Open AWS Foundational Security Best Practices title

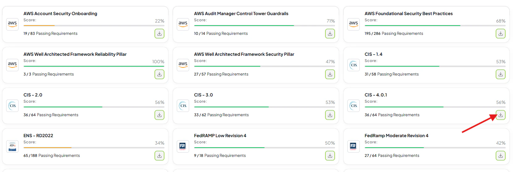click(x=409, y=14)
